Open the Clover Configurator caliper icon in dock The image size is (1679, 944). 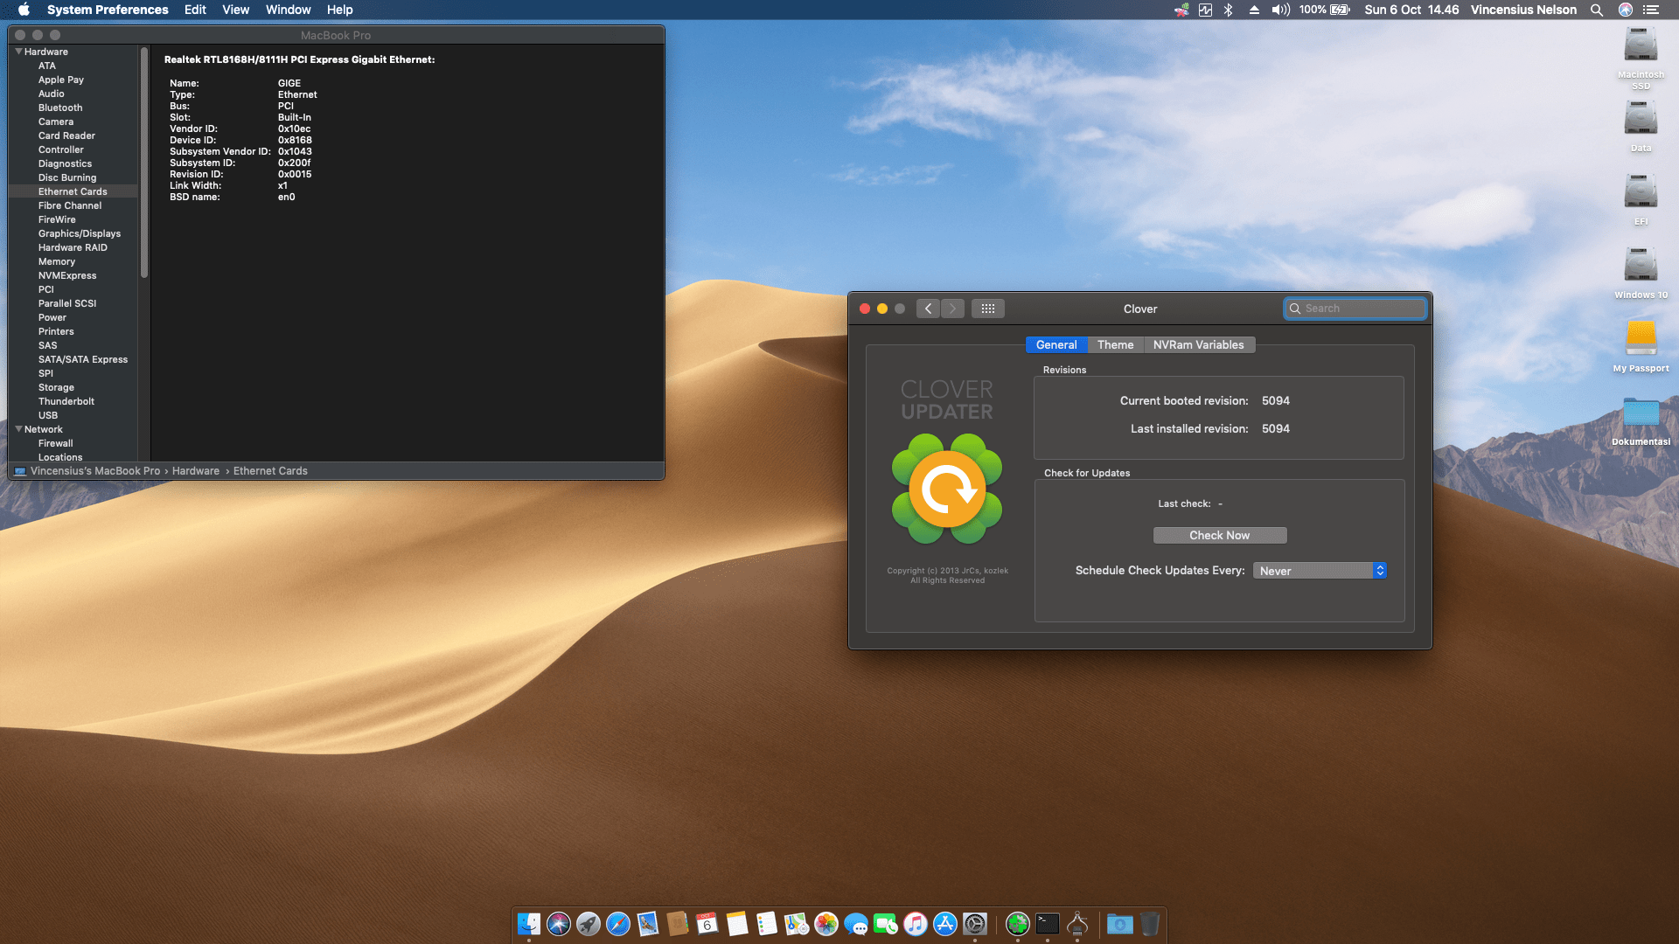click(1077, 923)
